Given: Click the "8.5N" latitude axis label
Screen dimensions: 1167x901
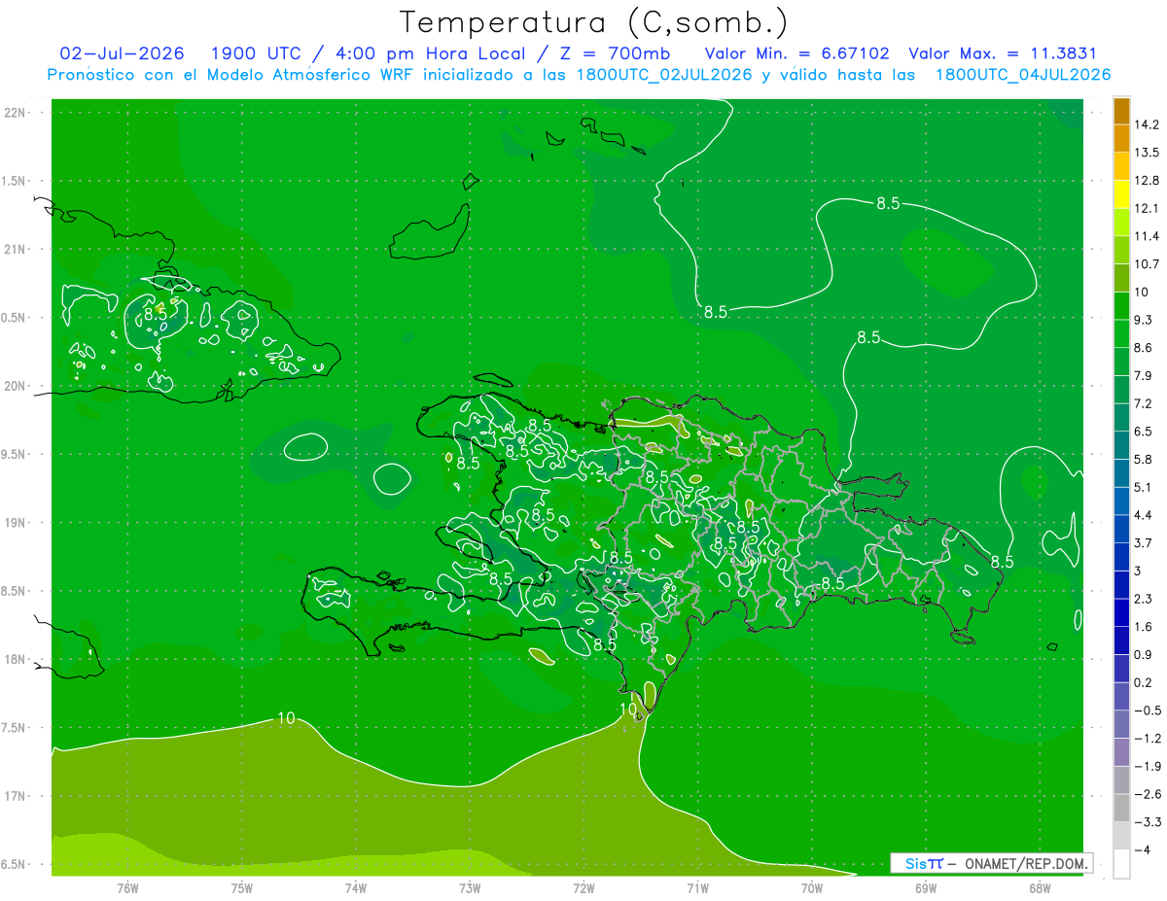Looking at the screenshot, I should click(15, 591).
